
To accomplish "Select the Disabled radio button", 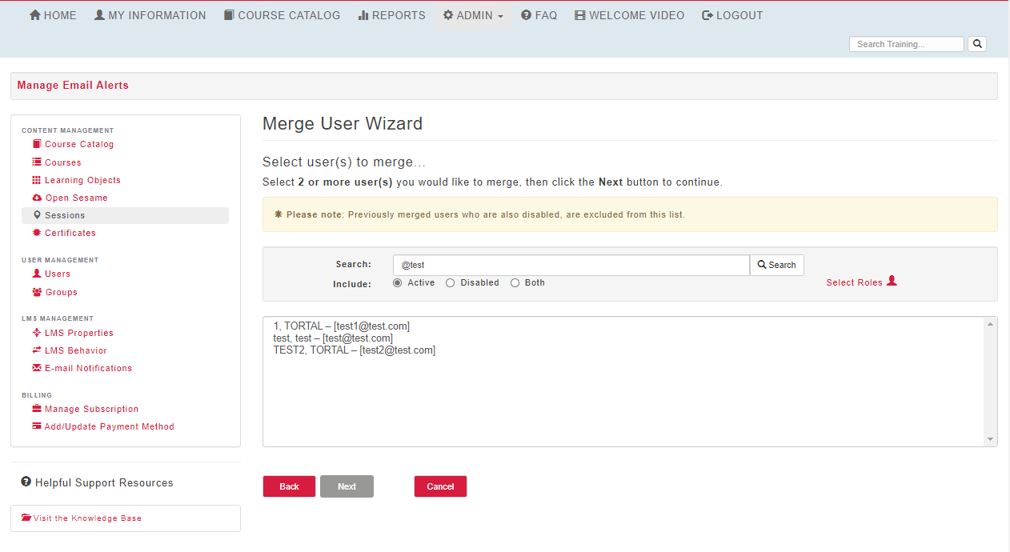I will (450, 282).
